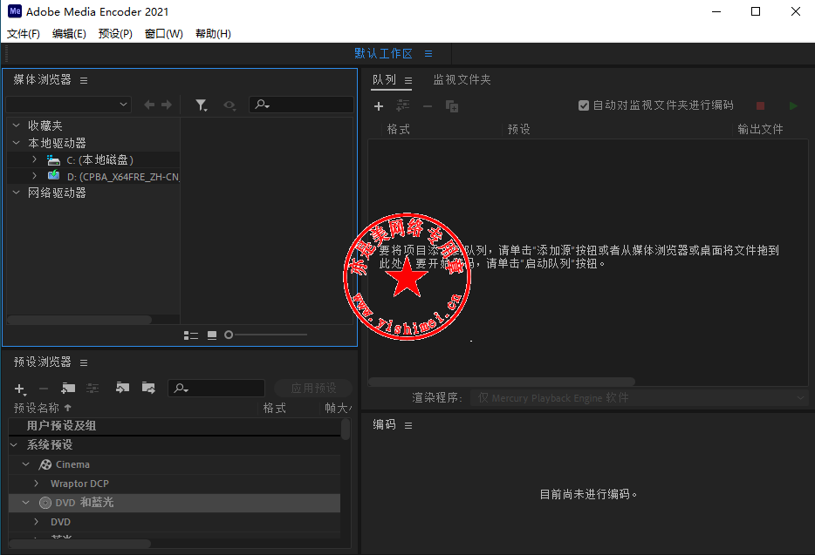
Task: Expand the Wraptor DCP preset group
Action: [36, 484]
